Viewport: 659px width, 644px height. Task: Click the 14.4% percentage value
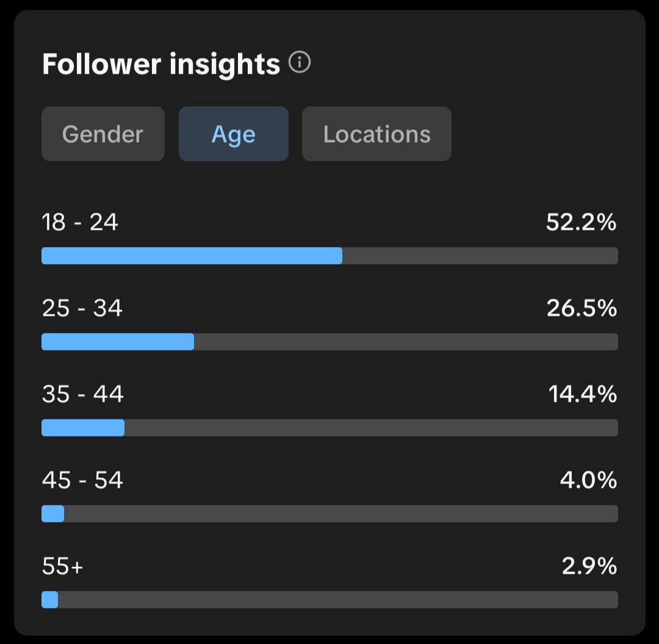[583, 395]
